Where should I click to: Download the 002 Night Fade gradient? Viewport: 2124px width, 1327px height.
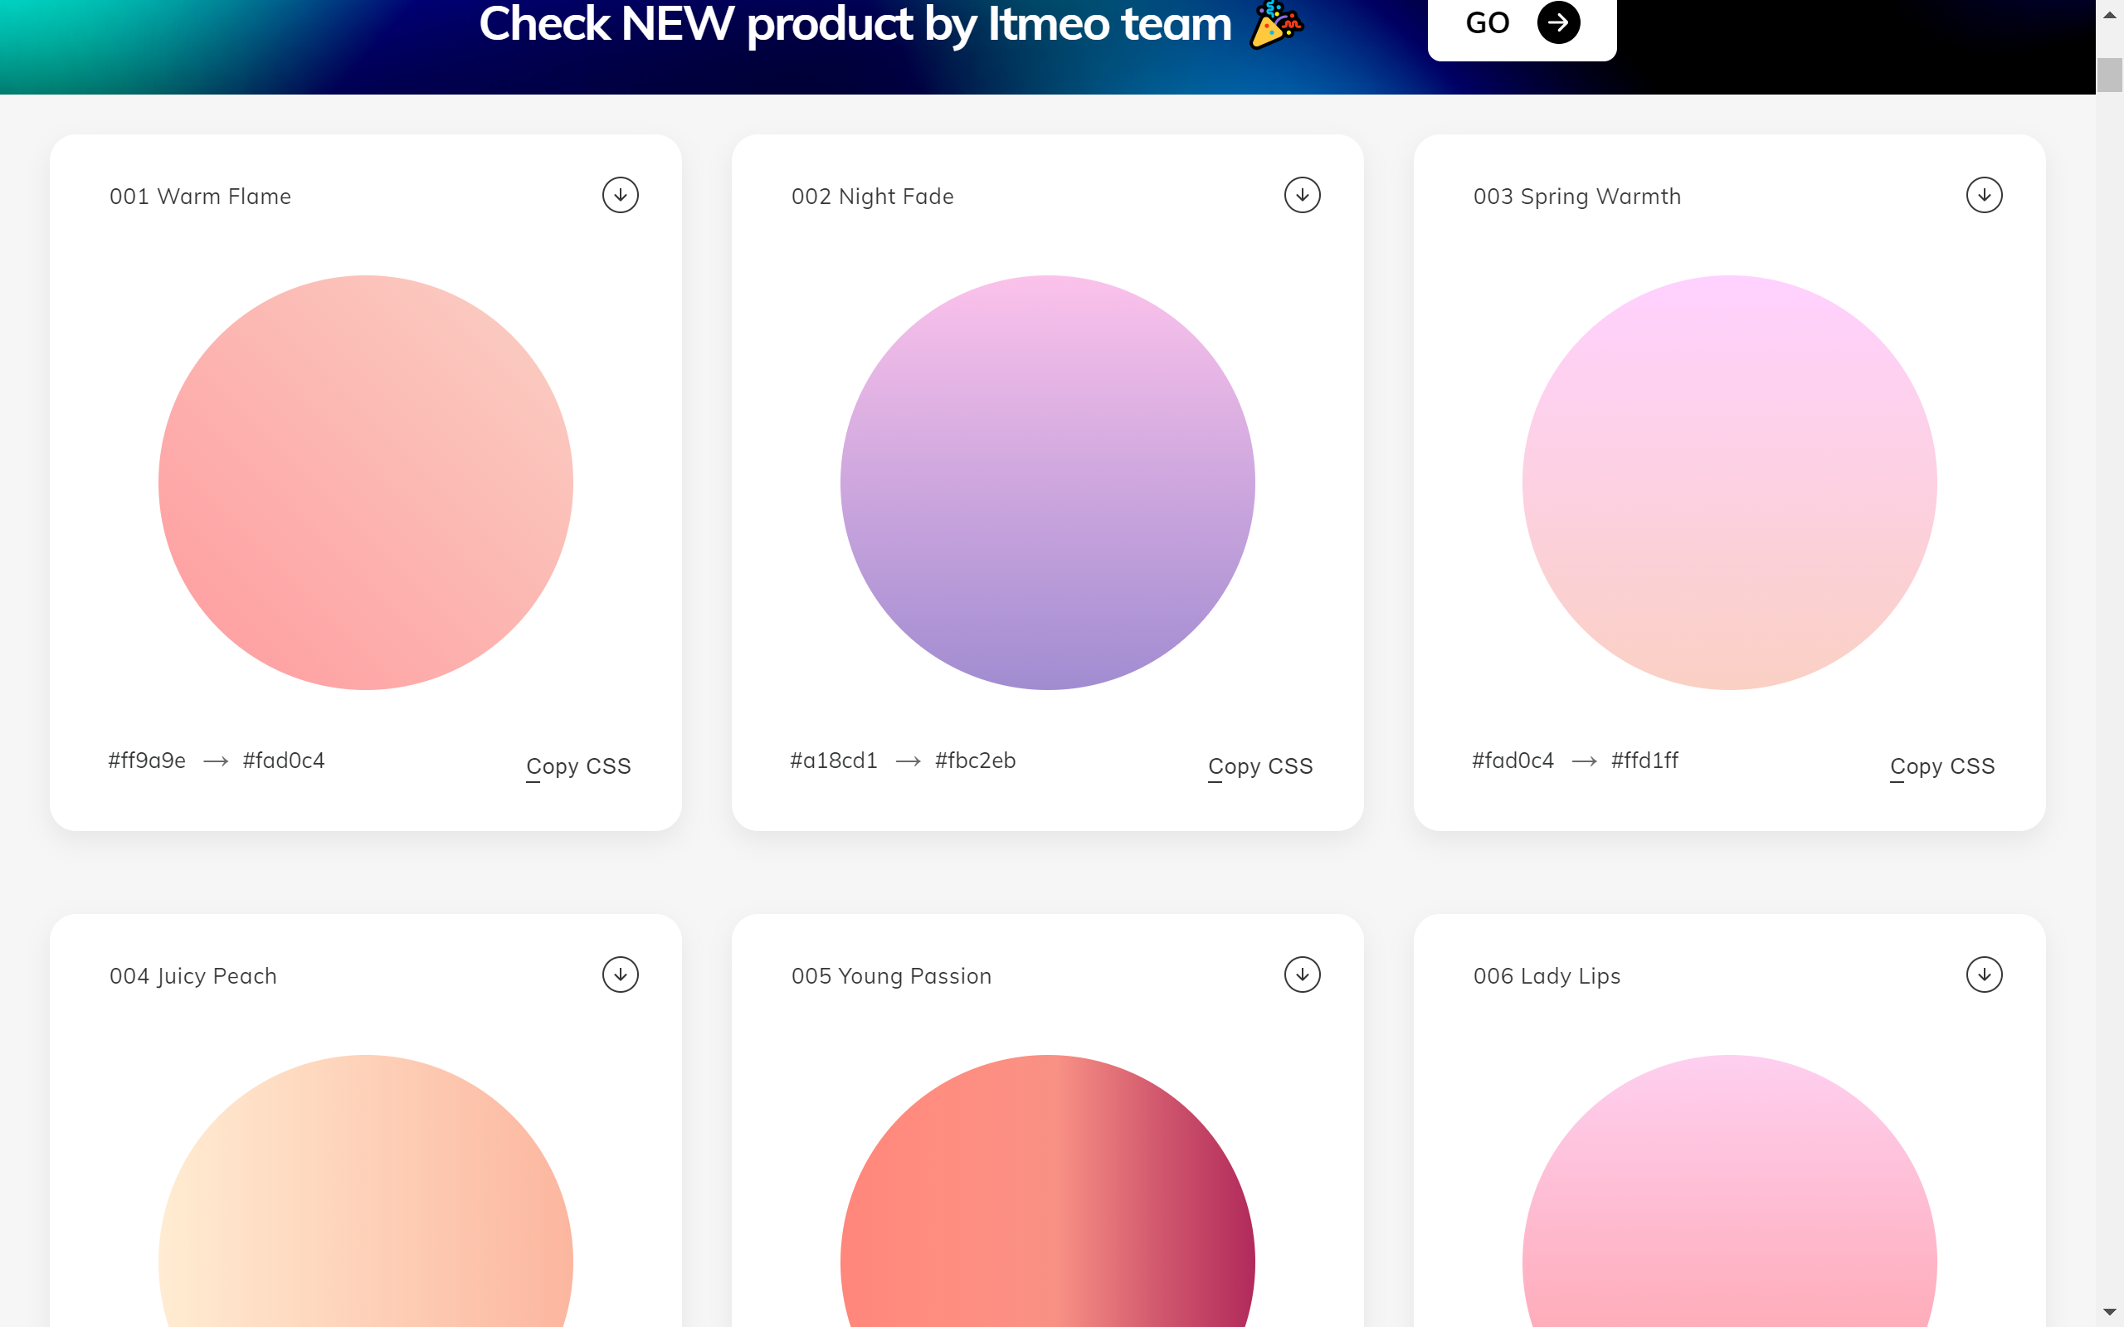pos(1303,195)
